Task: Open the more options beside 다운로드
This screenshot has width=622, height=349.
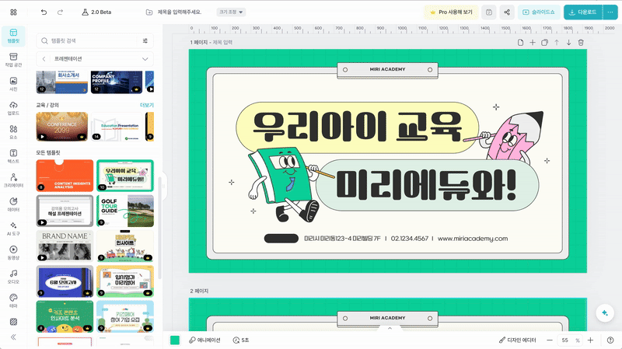Action: pyautogui.click(x=610, y=12)
